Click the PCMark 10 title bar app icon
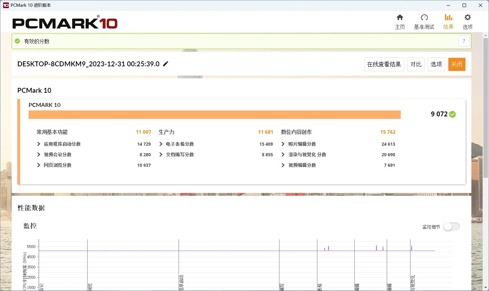The image size is (489, 291). click(x=6, y=5)
